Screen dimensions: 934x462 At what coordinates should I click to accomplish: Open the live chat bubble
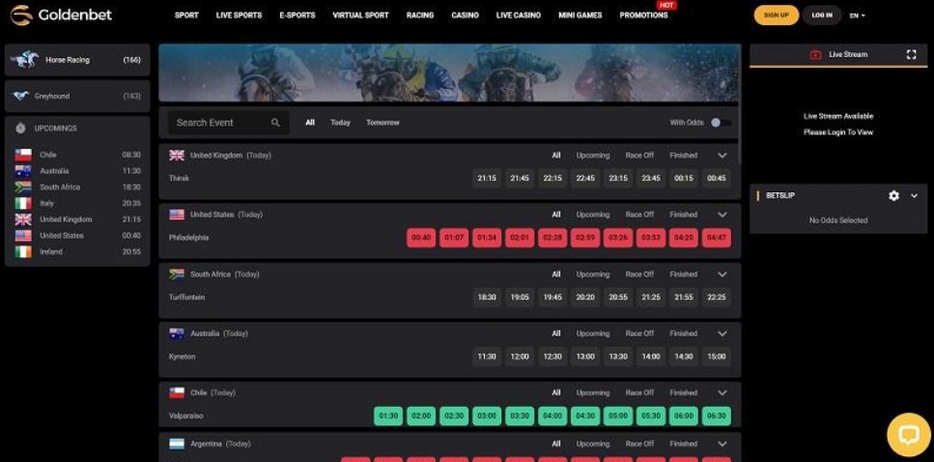click(x=907, y=434)
